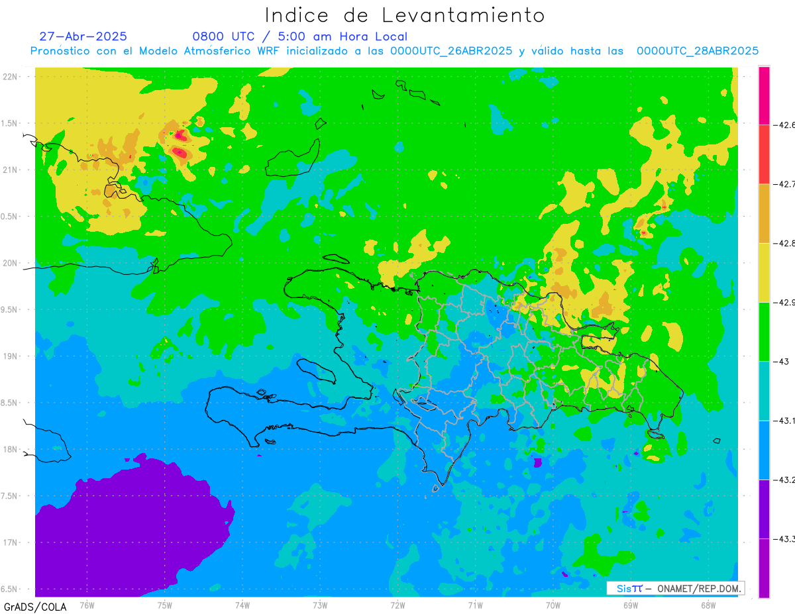Click the "0000UTC_26ABR2025" initialization time

click(451, 51)
